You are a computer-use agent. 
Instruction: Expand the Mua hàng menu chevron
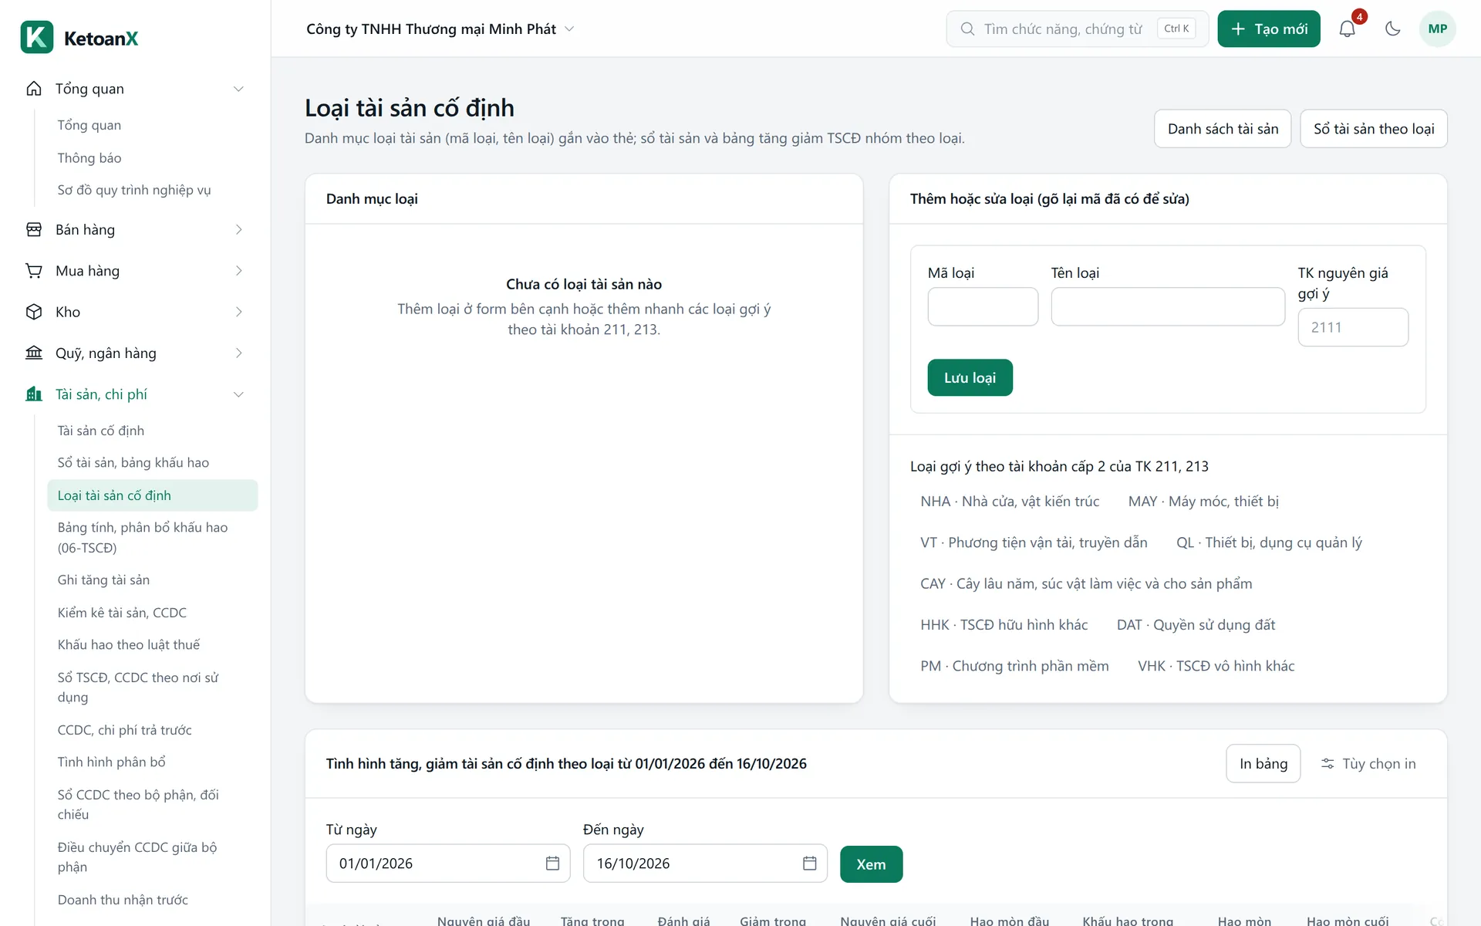coord(238,271)
